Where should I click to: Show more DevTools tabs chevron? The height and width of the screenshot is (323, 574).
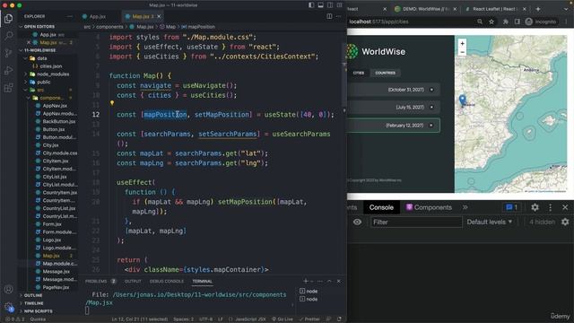[x=465, y=207]
